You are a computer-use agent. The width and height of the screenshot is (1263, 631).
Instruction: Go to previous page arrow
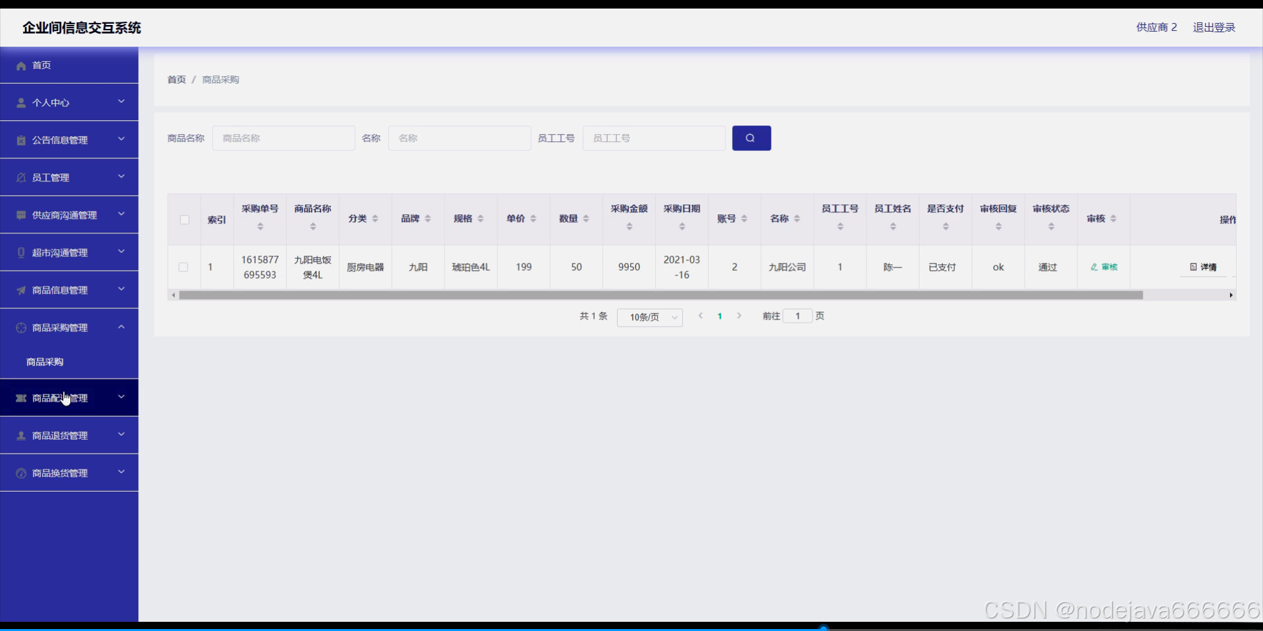pyautogui.click(x=701, y=316)
